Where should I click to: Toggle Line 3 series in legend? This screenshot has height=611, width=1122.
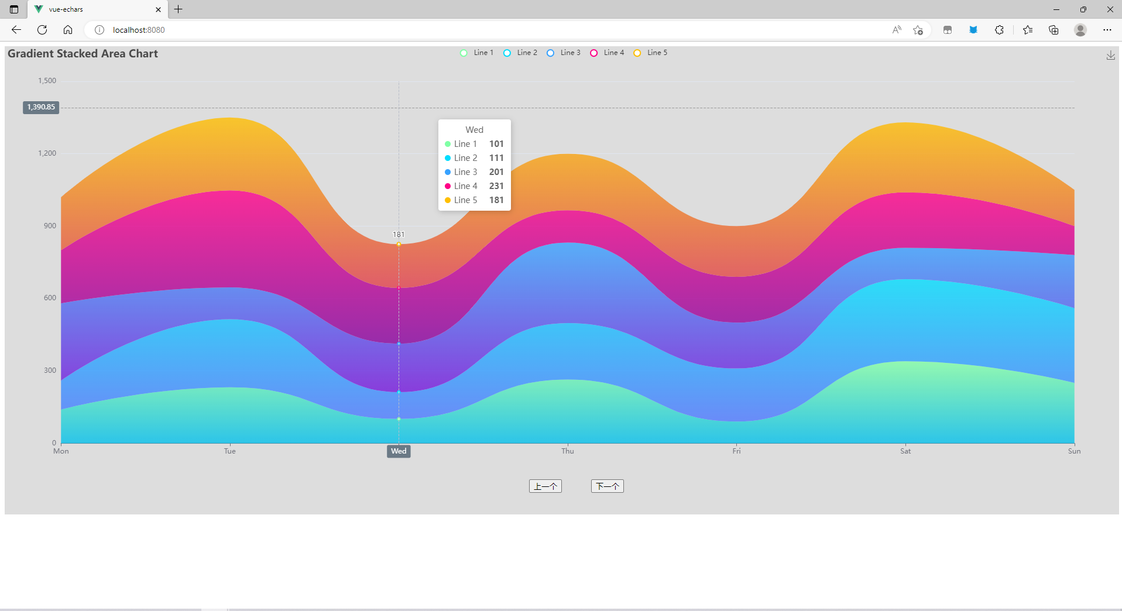[x=564, y=53]
